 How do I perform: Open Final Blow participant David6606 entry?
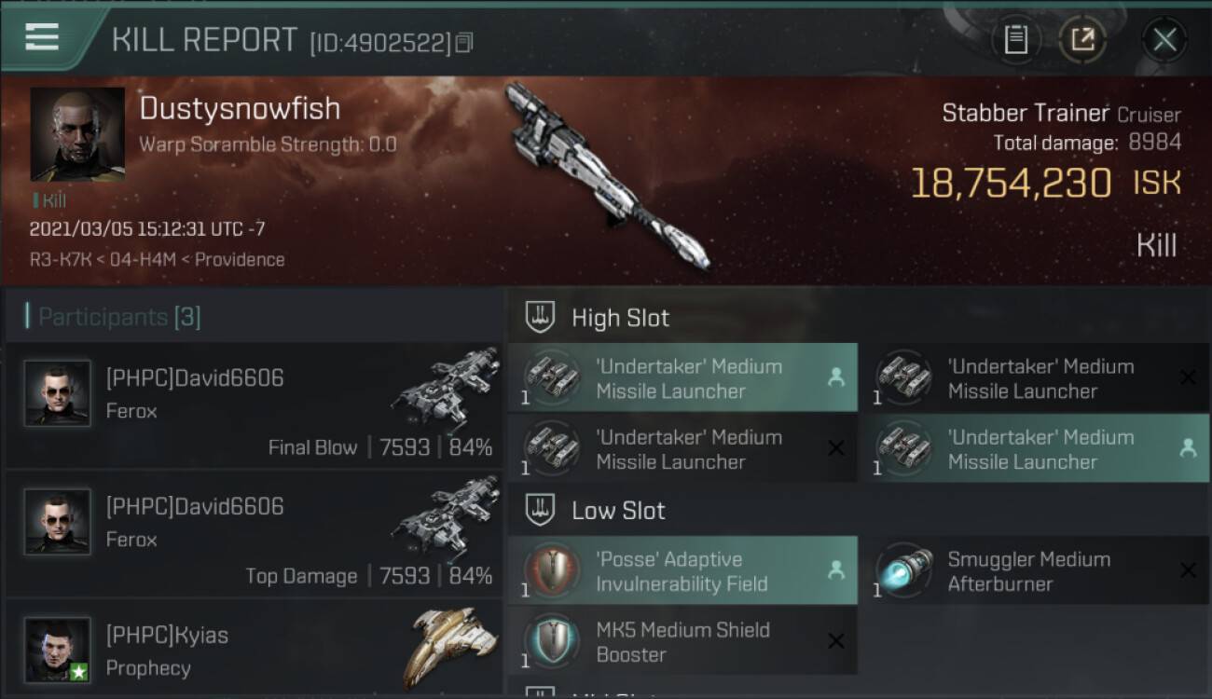[254, 404]
